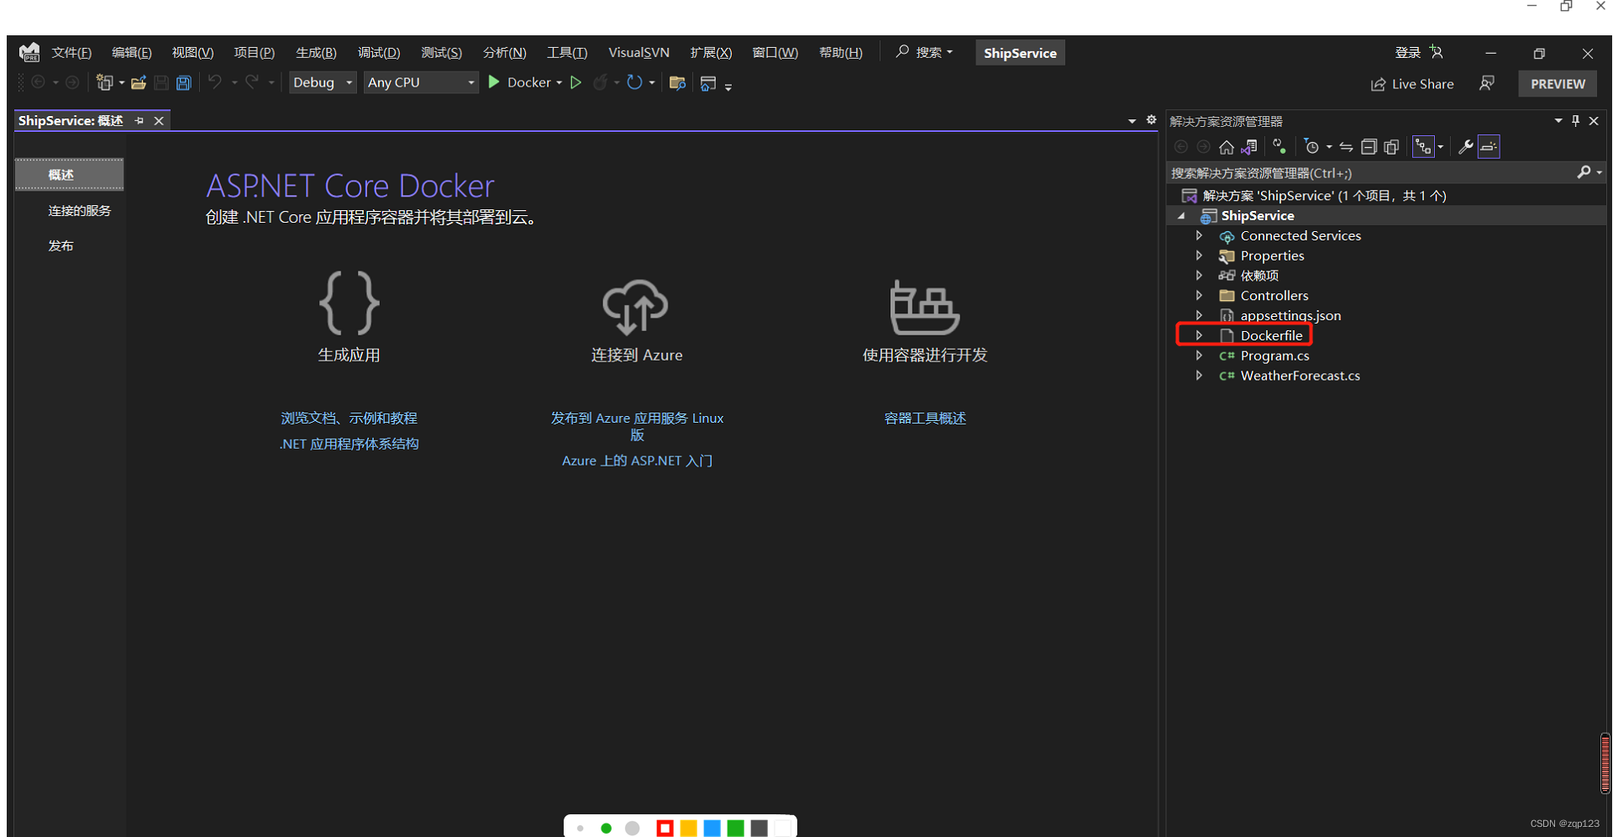Viewport: 1613px width, 837px height.
Task: Click the Collapse All icon in Solution Explorer
Action: 1369,146
